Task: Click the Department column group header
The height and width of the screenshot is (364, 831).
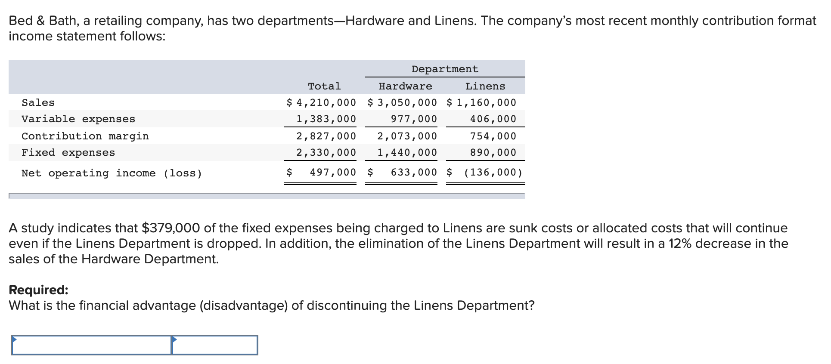Action: [x=445, y=69]
